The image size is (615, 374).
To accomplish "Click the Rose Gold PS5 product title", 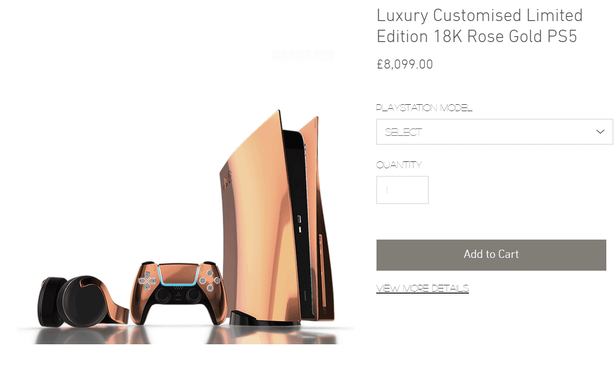I will click(479, 26).
